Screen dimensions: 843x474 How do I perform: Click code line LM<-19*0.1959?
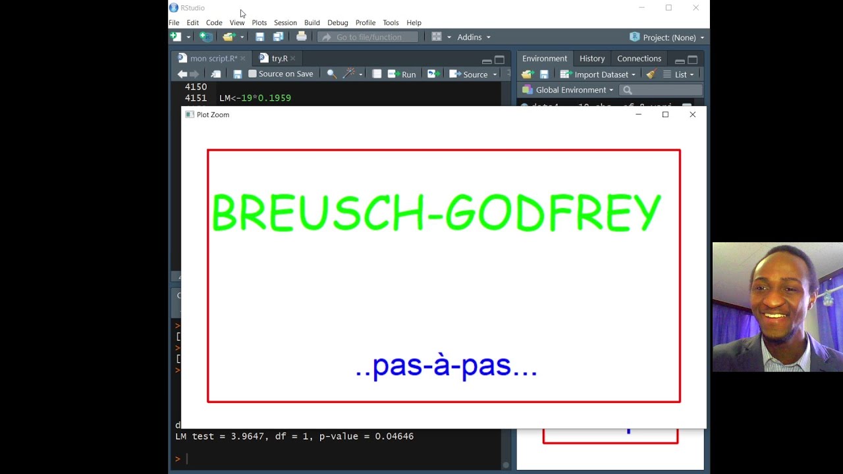pyautogui.click(x=255, y=98)
